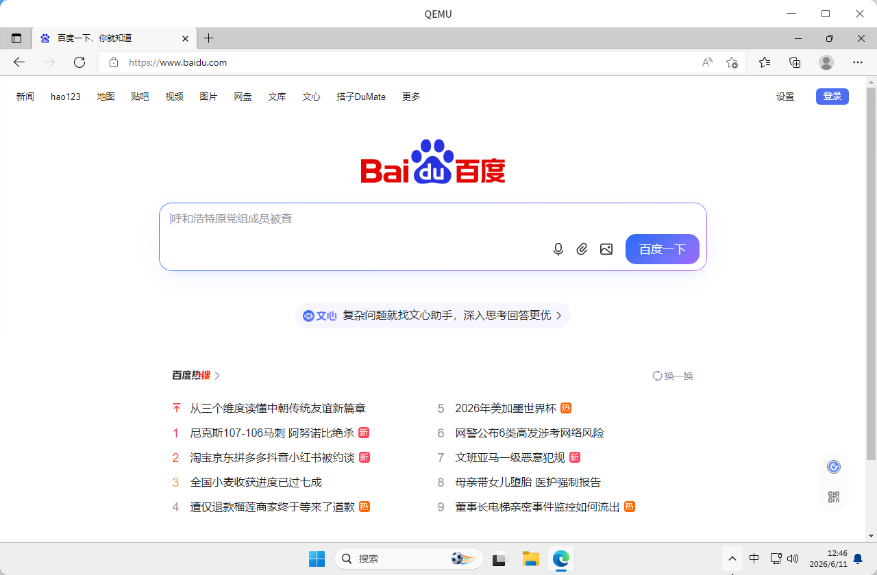Open the blue AI assistant floating icon
Viewport: 877px width, 575px height.
pyautogui.click(x=834, y=467)
